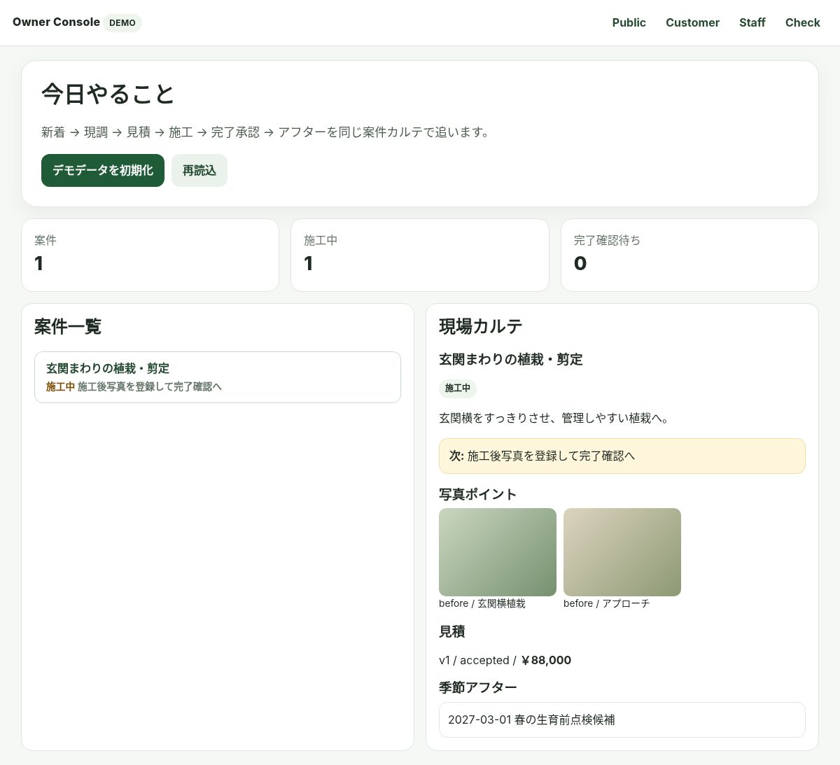This screenshot has height=765, width=840.
Task: Click the 次: 施工後写真を登録 notice
Action: pos(622,456)
